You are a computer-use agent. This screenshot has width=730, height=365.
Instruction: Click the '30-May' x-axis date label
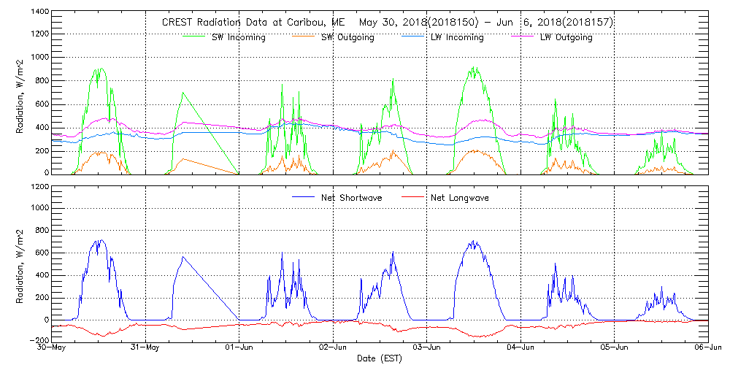[51, 349]
